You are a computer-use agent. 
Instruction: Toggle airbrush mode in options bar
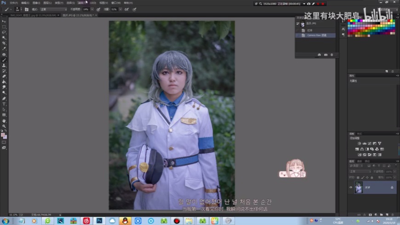click(x=98, y=9)
